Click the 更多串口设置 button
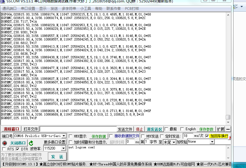246x168 pixels. click(54, 142)
